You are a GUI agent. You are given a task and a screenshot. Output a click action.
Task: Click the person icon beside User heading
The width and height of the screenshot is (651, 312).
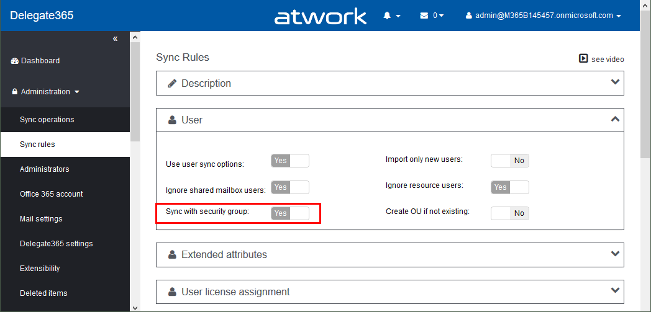172,120
